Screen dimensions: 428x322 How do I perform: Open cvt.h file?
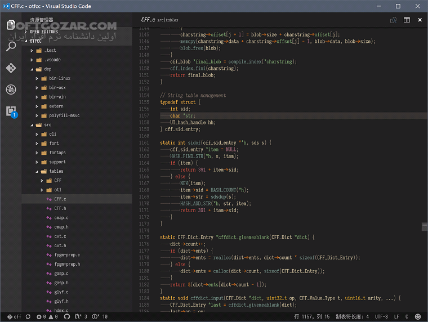click(77, 245)
